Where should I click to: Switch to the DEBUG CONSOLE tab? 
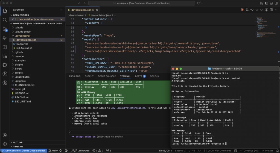point(107,76)
